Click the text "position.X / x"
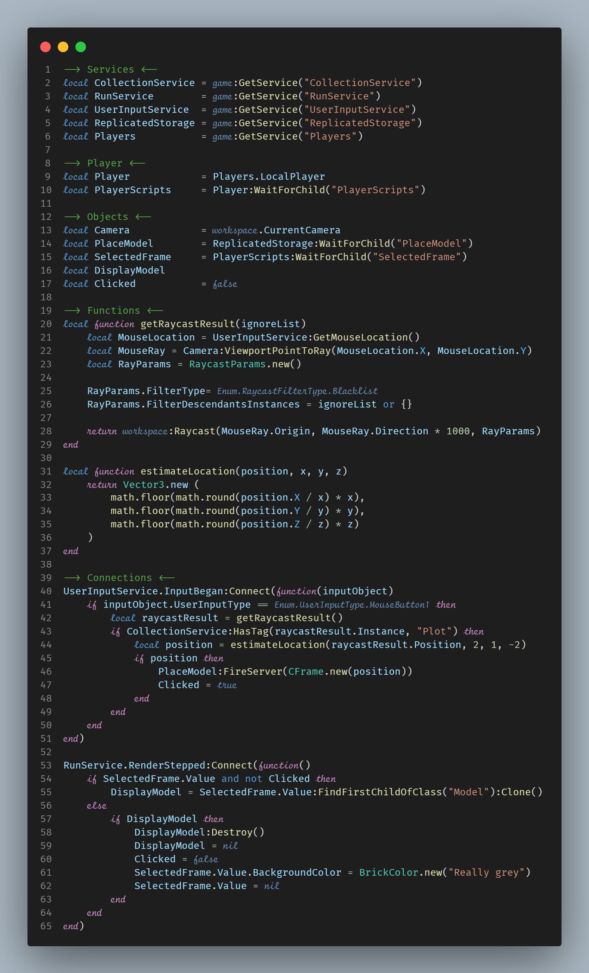 click(x=282, y=497)
